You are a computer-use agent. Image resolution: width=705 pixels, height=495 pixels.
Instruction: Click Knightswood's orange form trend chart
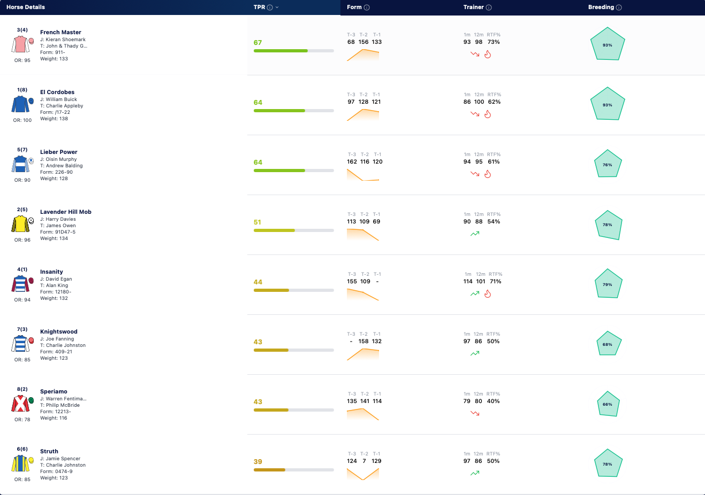coord(363,354)
